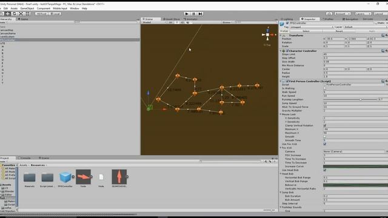Collapse the Mouse Look section

pos(281,114)
